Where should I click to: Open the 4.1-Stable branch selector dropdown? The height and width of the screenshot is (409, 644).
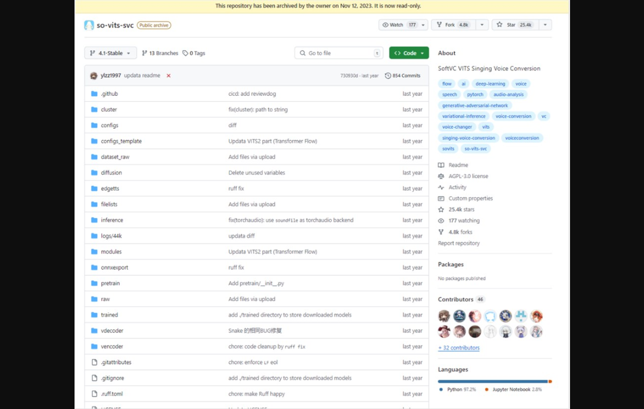[110, 53]
